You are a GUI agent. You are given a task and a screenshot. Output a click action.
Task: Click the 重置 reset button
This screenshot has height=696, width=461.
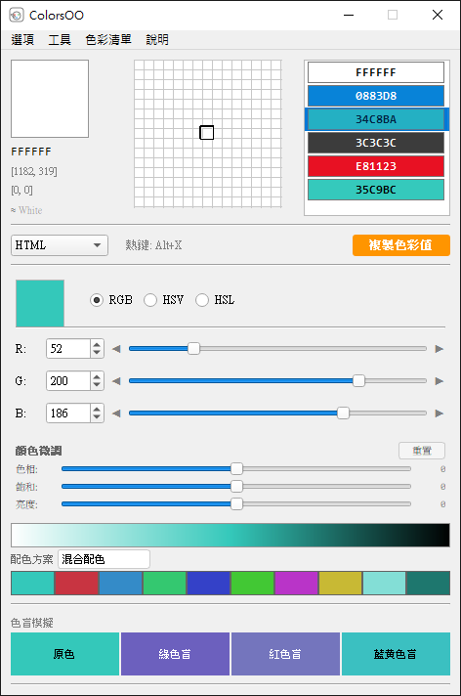[422, 451]
